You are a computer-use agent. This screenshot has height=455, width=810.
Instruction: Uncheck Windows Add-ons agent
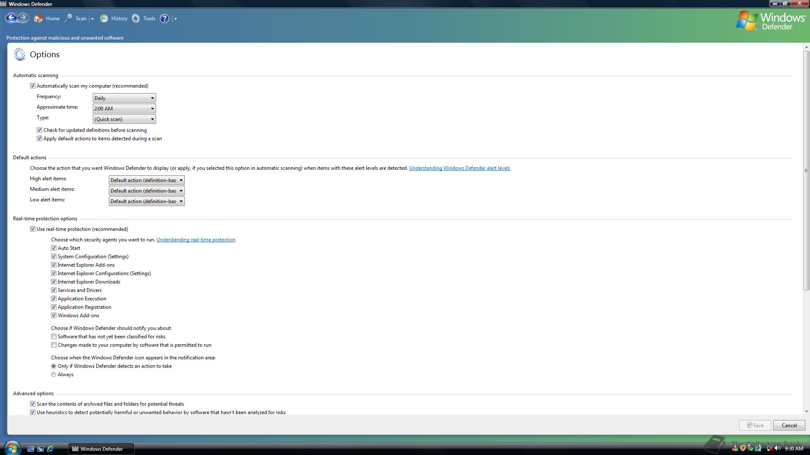[x=54, y=316]
